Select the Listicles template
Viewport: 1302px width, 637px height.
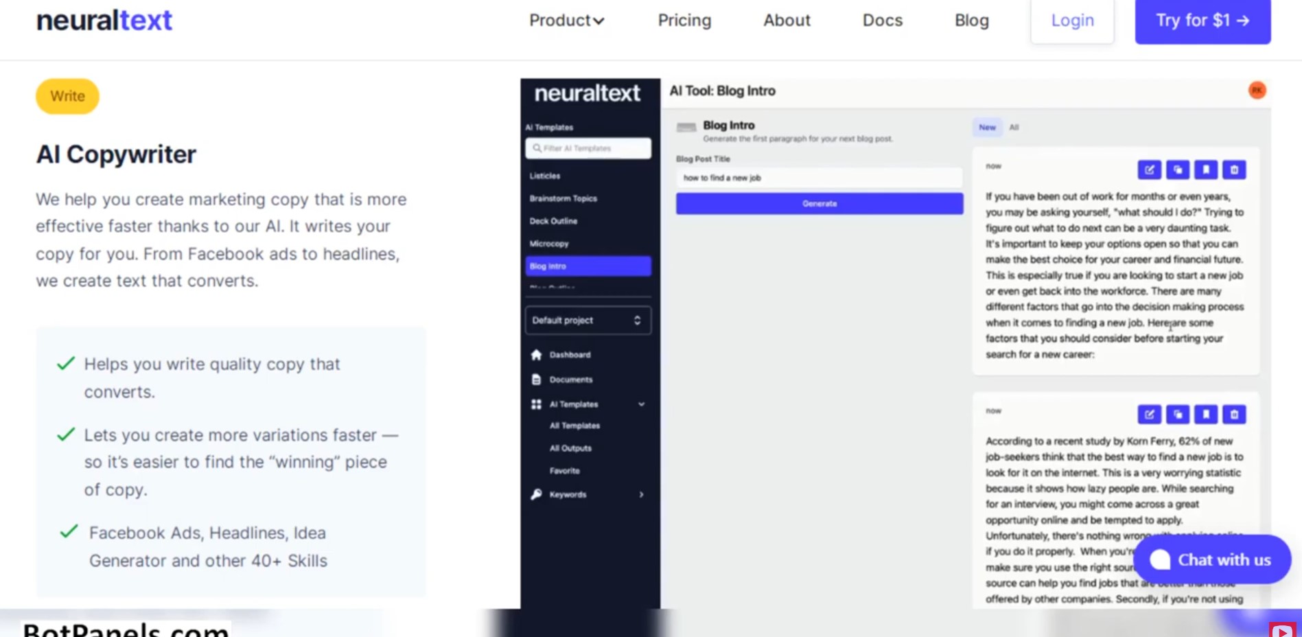click(545, 176)
